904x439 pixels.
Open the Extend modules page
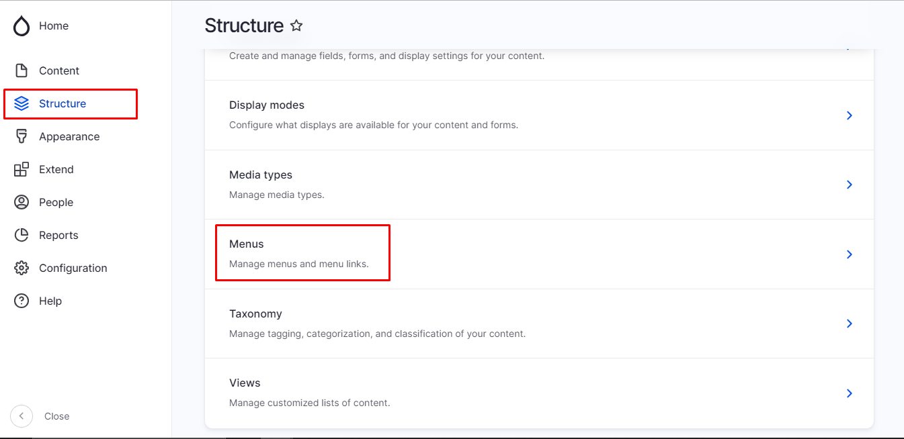tap(56, 169)
